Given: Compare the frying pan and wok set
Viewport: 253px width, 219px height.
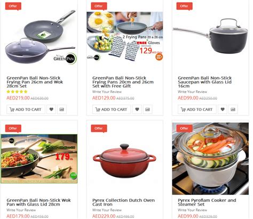Looking at the screenshot, I should pyautogui.click(x=62, y=109).
